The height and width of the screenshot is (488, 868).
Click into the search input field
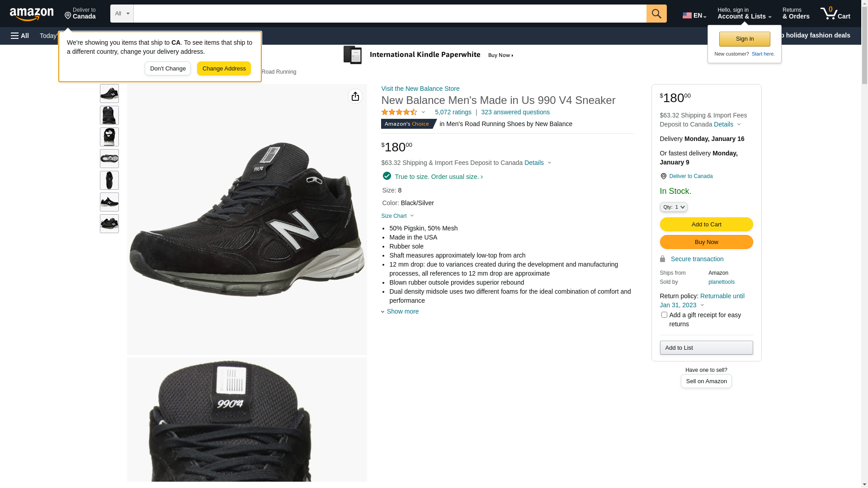tap(390, 14)
